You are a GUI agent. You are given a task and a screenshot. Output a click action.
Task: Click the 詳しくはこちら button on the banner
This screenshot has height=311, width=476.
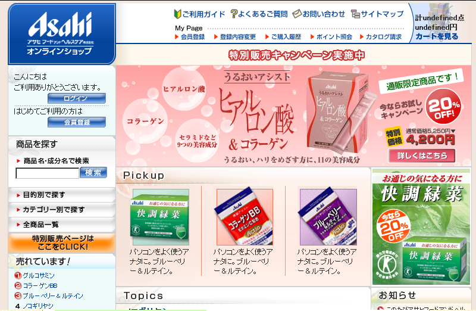coord(422,155)
